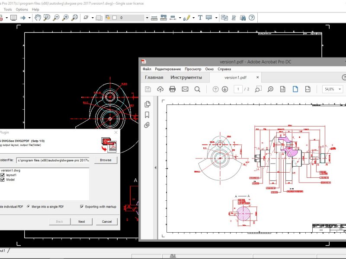The height and width of the screenshot is (259, 346).
Task: Click the full-screen monitor icon in DWGSee
Action: pos(14,18)
